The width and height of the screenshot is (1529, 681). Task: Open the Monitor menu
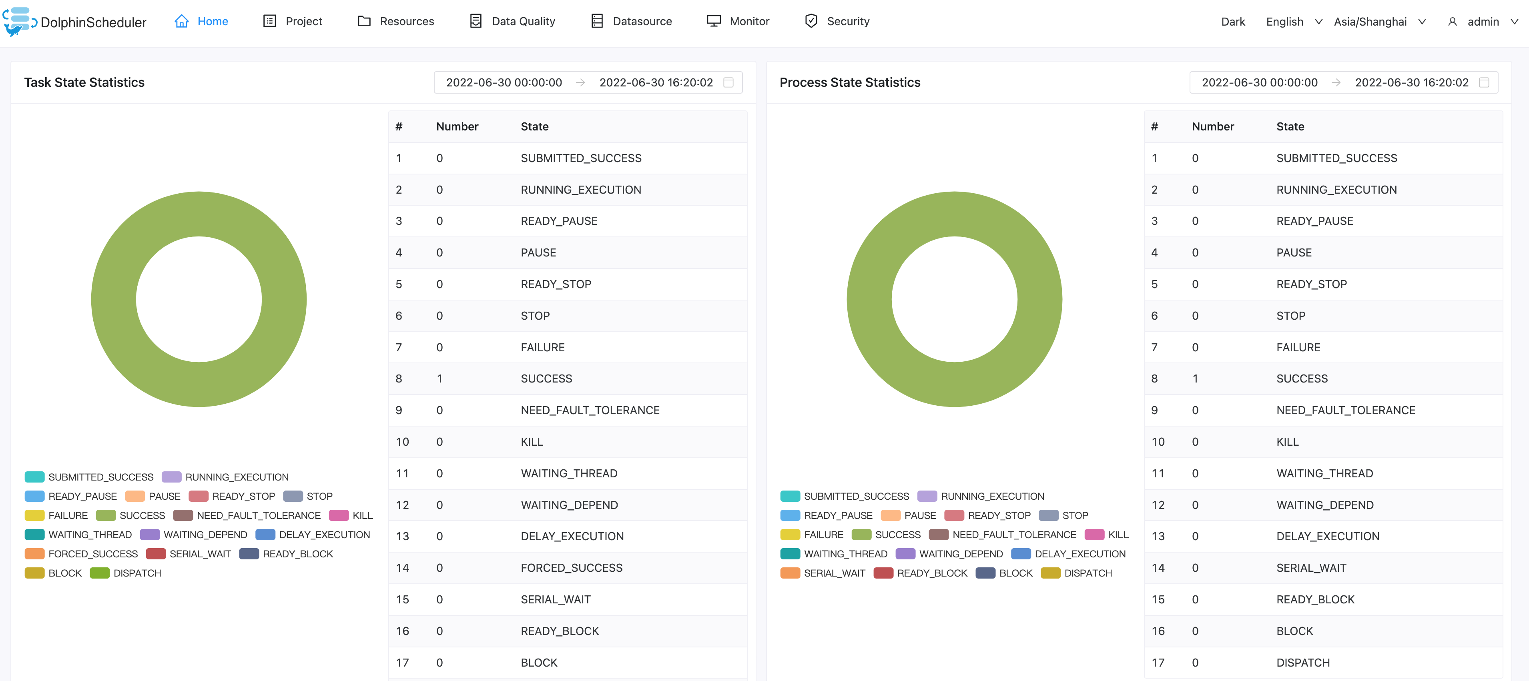(749, 21)
